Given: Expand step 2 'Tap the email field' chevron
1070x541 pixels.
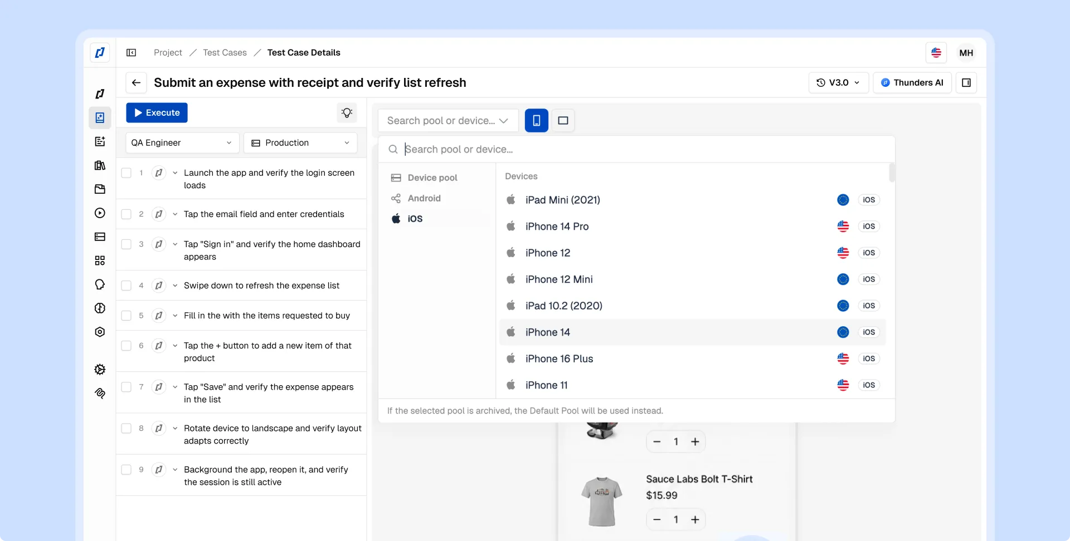Looking at the screenshot, I should point(175,214).
